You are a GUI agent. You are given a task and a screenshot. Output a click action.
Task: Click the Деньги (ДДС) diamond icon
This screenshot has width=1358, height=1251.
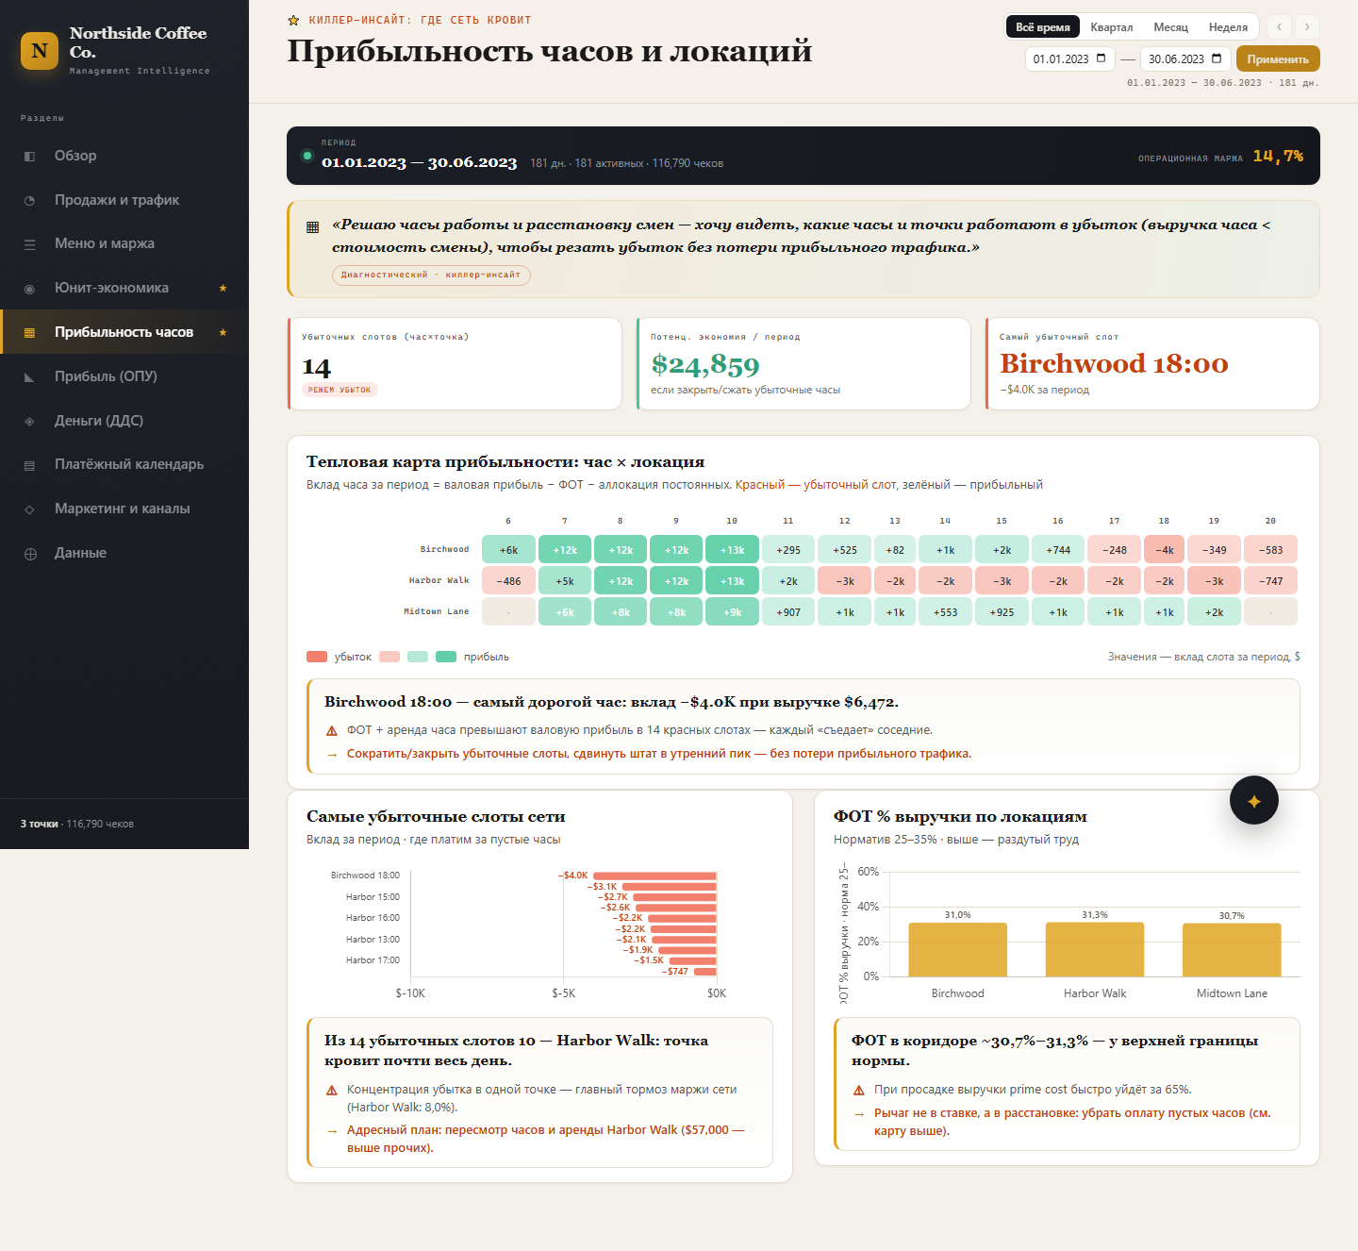point(29,422)
